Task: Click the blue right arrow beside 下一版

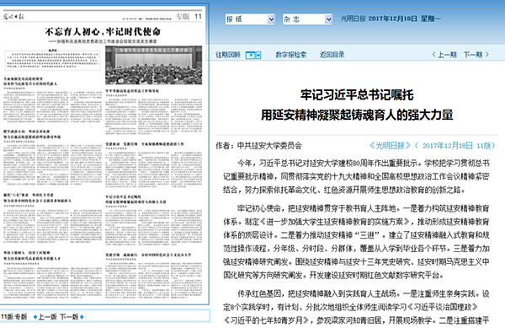Action: tap(82, 317)
